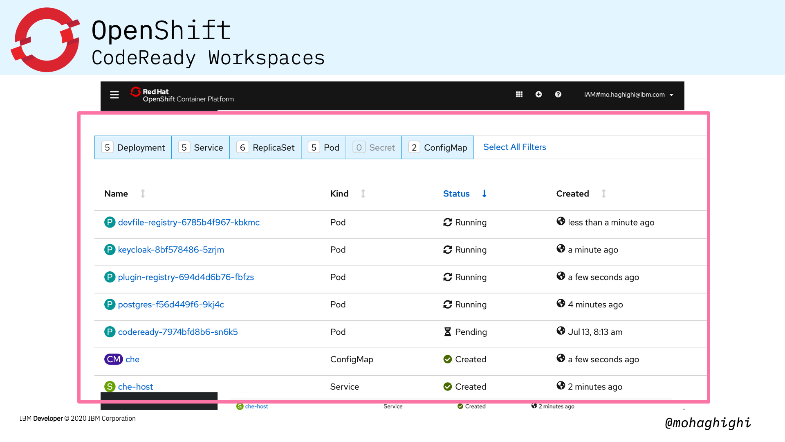Click the CM ConfigMap badge icon
Viewport: 785px width, 442px height.
point(113,359)
